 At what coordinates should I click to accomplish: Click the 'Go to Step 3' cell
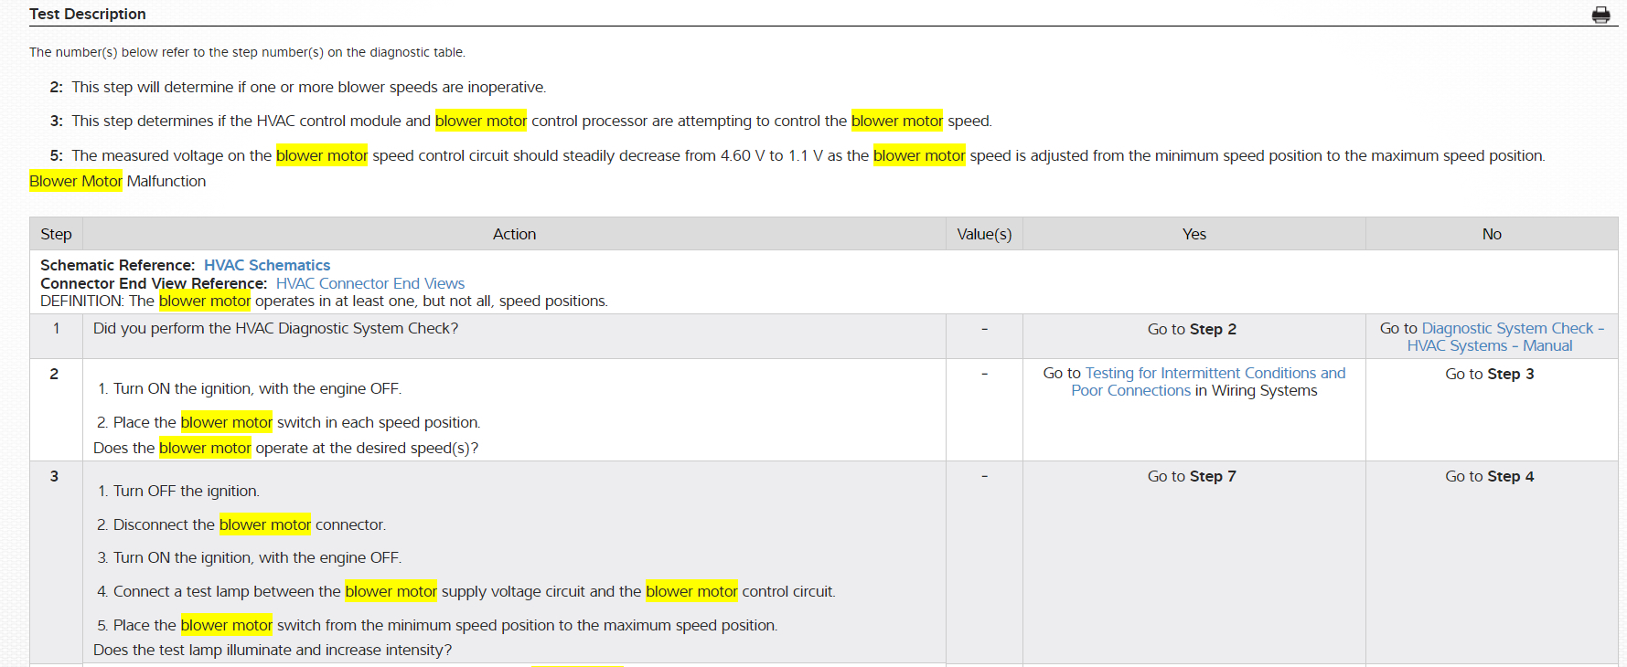(1490, 374)
